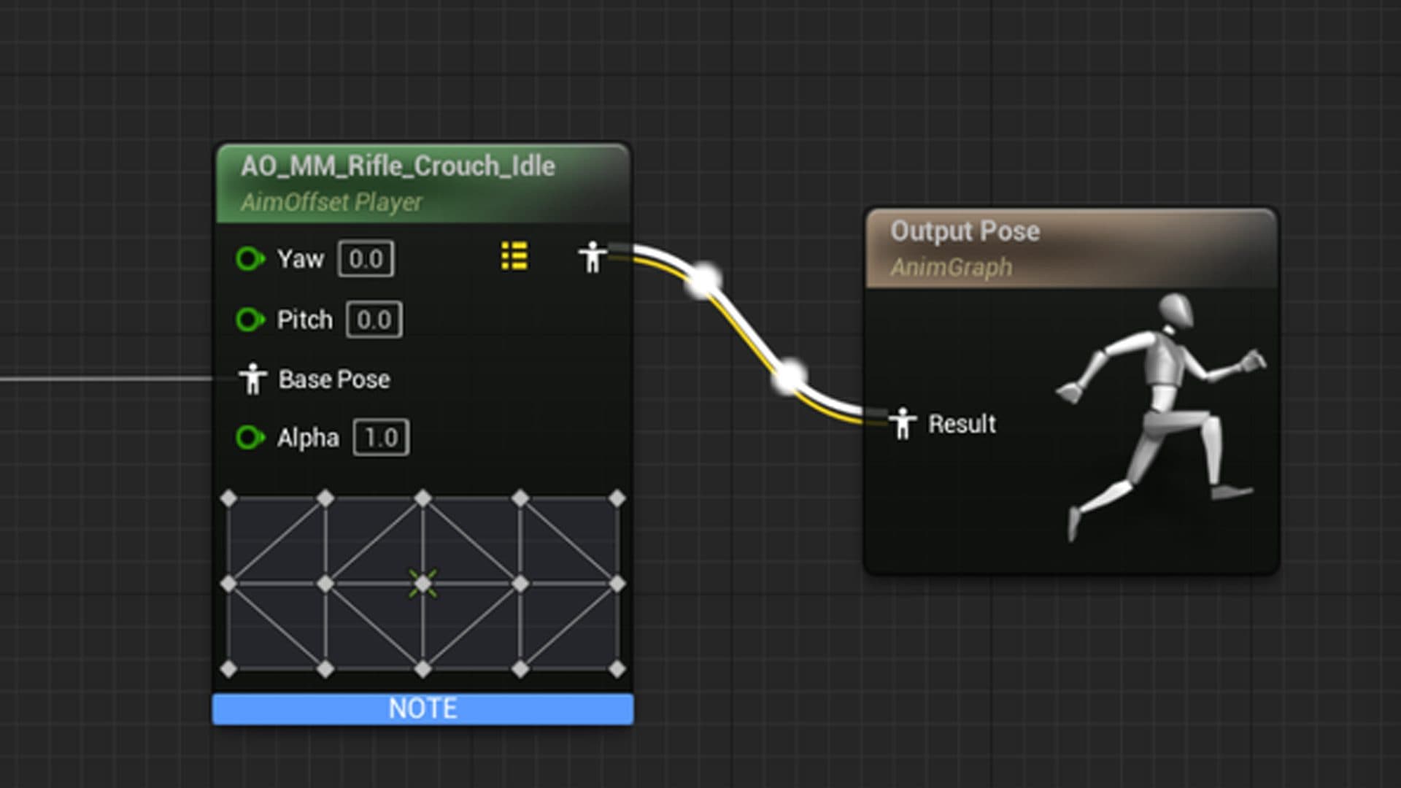Edit the Pitch value field
This screenshot has width=1401, height=788.
point(374,320)
